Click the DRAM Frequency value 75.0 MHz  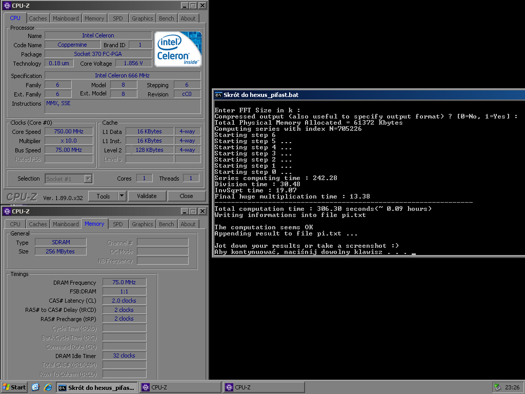pos(124,283)
